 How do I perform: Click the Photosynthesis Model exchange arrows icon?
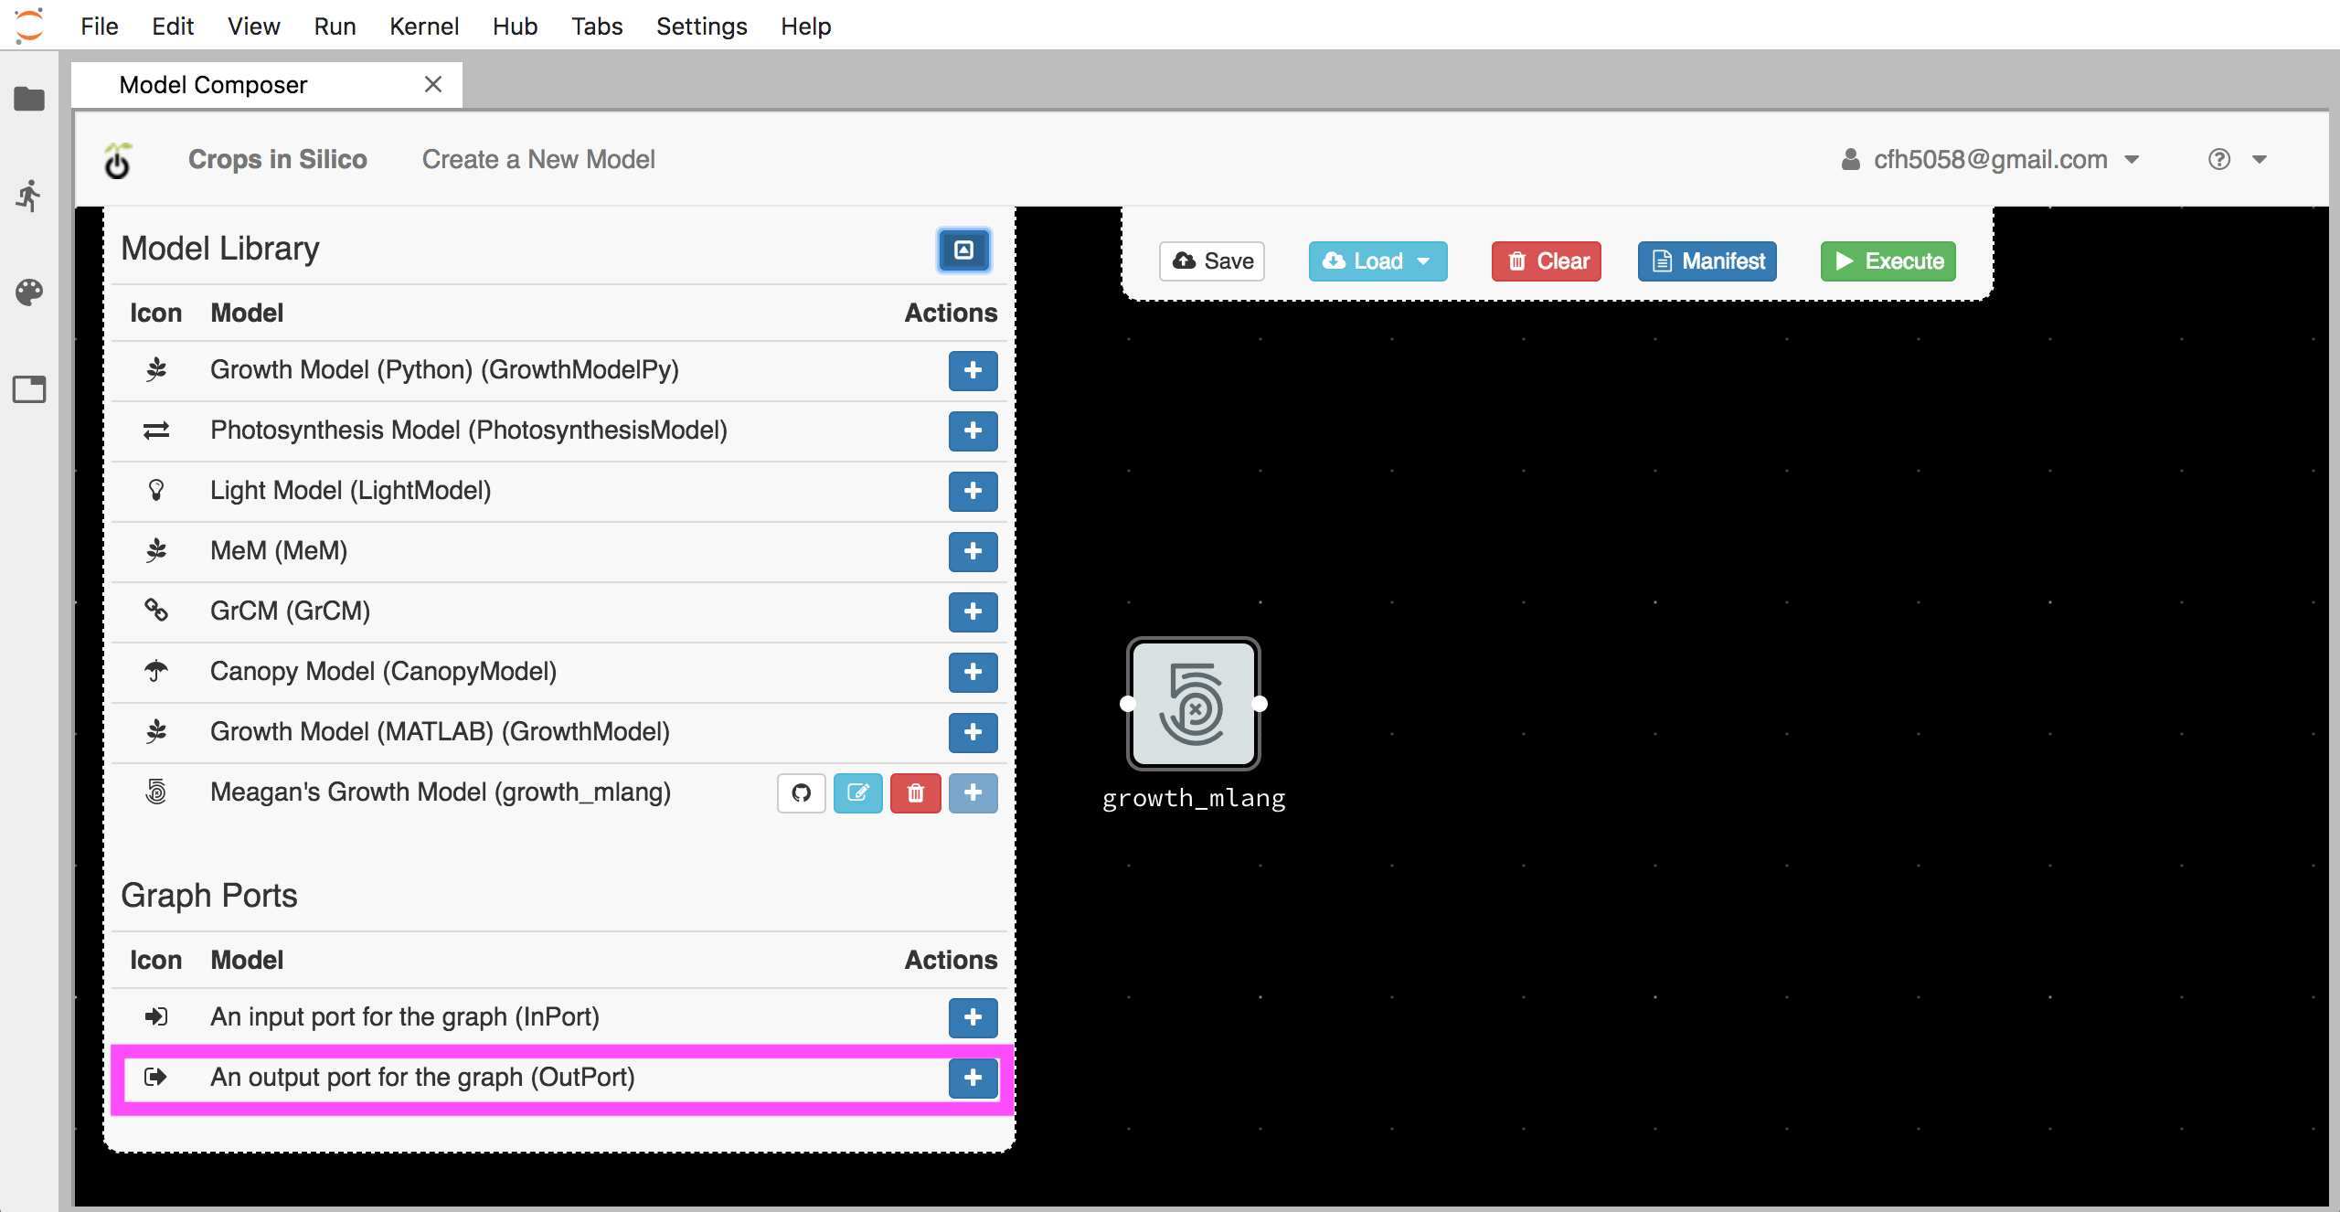click(x=156, y=430)
